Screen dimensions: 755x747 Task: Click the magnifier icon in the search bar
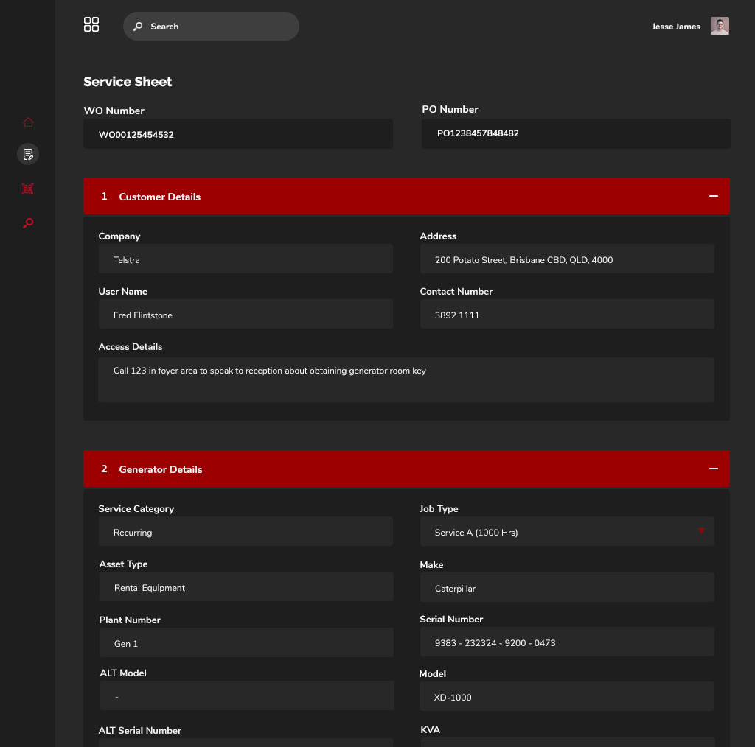point(138,27)
